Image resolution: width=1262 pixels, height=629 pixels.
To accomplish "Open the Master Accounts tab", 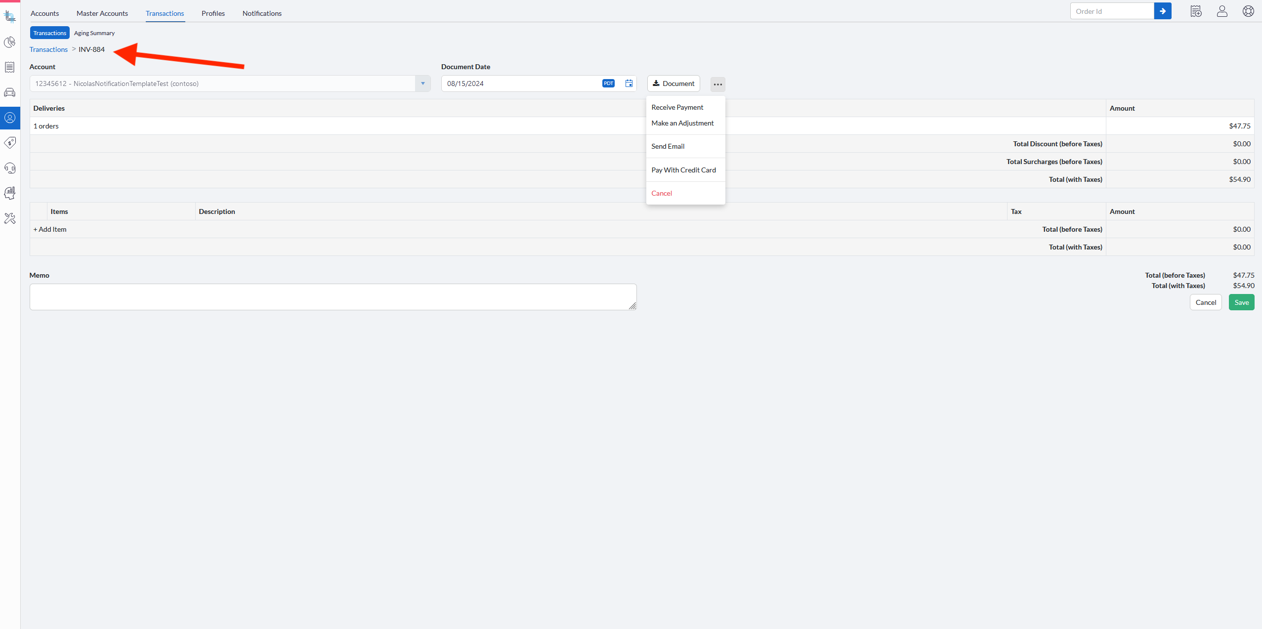I will coord(102,13).
